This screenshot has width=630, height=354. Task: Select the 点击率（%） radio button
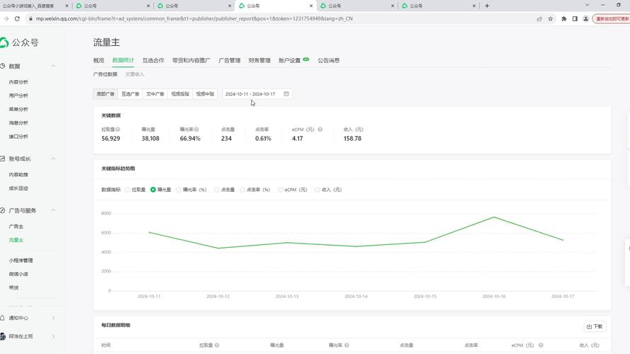pyautogui.click(x=242, y=190)
